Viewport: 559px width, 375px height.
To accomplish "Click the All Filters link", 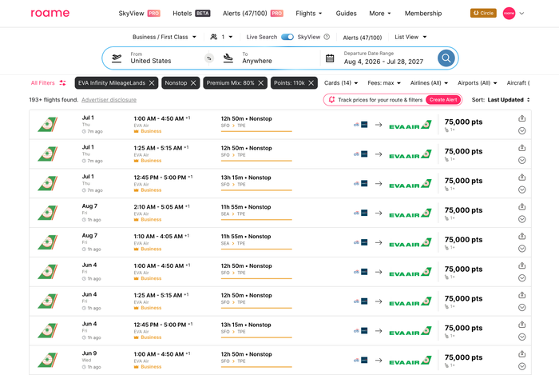I will [43, 83].
